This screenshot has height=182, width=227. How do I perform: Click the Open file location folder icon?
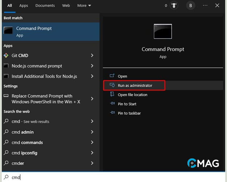tap(112, 94)
